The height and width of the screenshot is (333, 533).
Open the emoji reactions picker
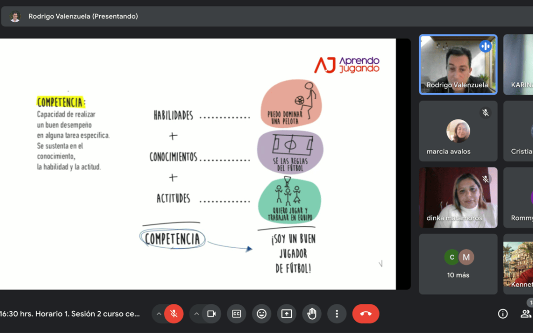click(262, 314)
